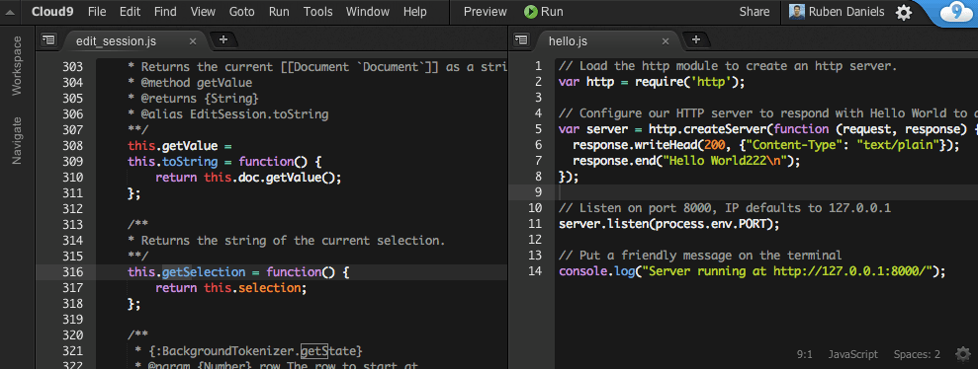This screenshot has height=369, width=978.
Task: Add a new tab in the left pane
Action: (x=223, y=39)
